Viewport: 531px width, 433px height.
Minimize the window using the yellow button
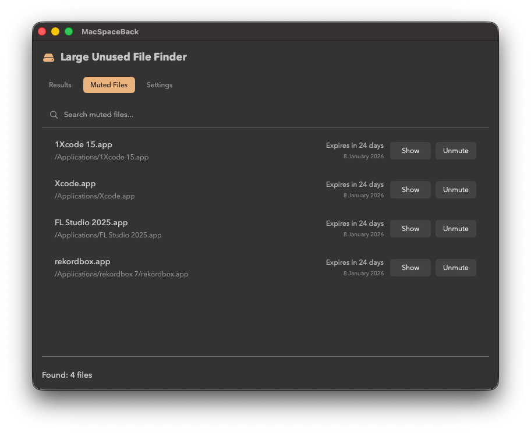point(55,31)
